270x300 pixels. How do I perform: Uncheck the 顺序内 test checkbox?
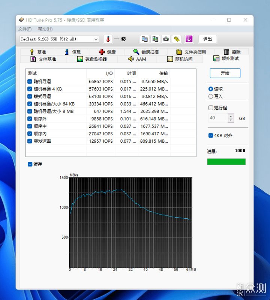point(30,134)
